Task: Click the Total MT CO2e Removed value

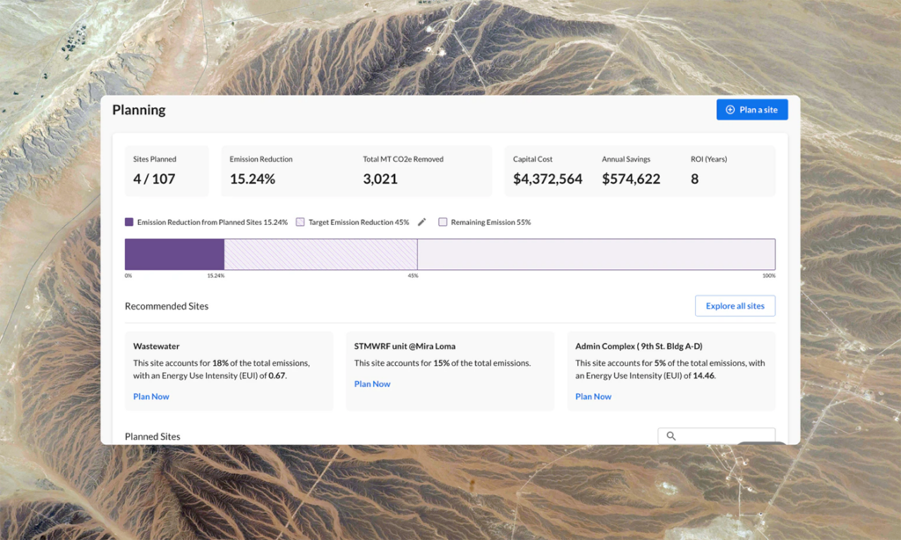Action: (x=380, y=179)
